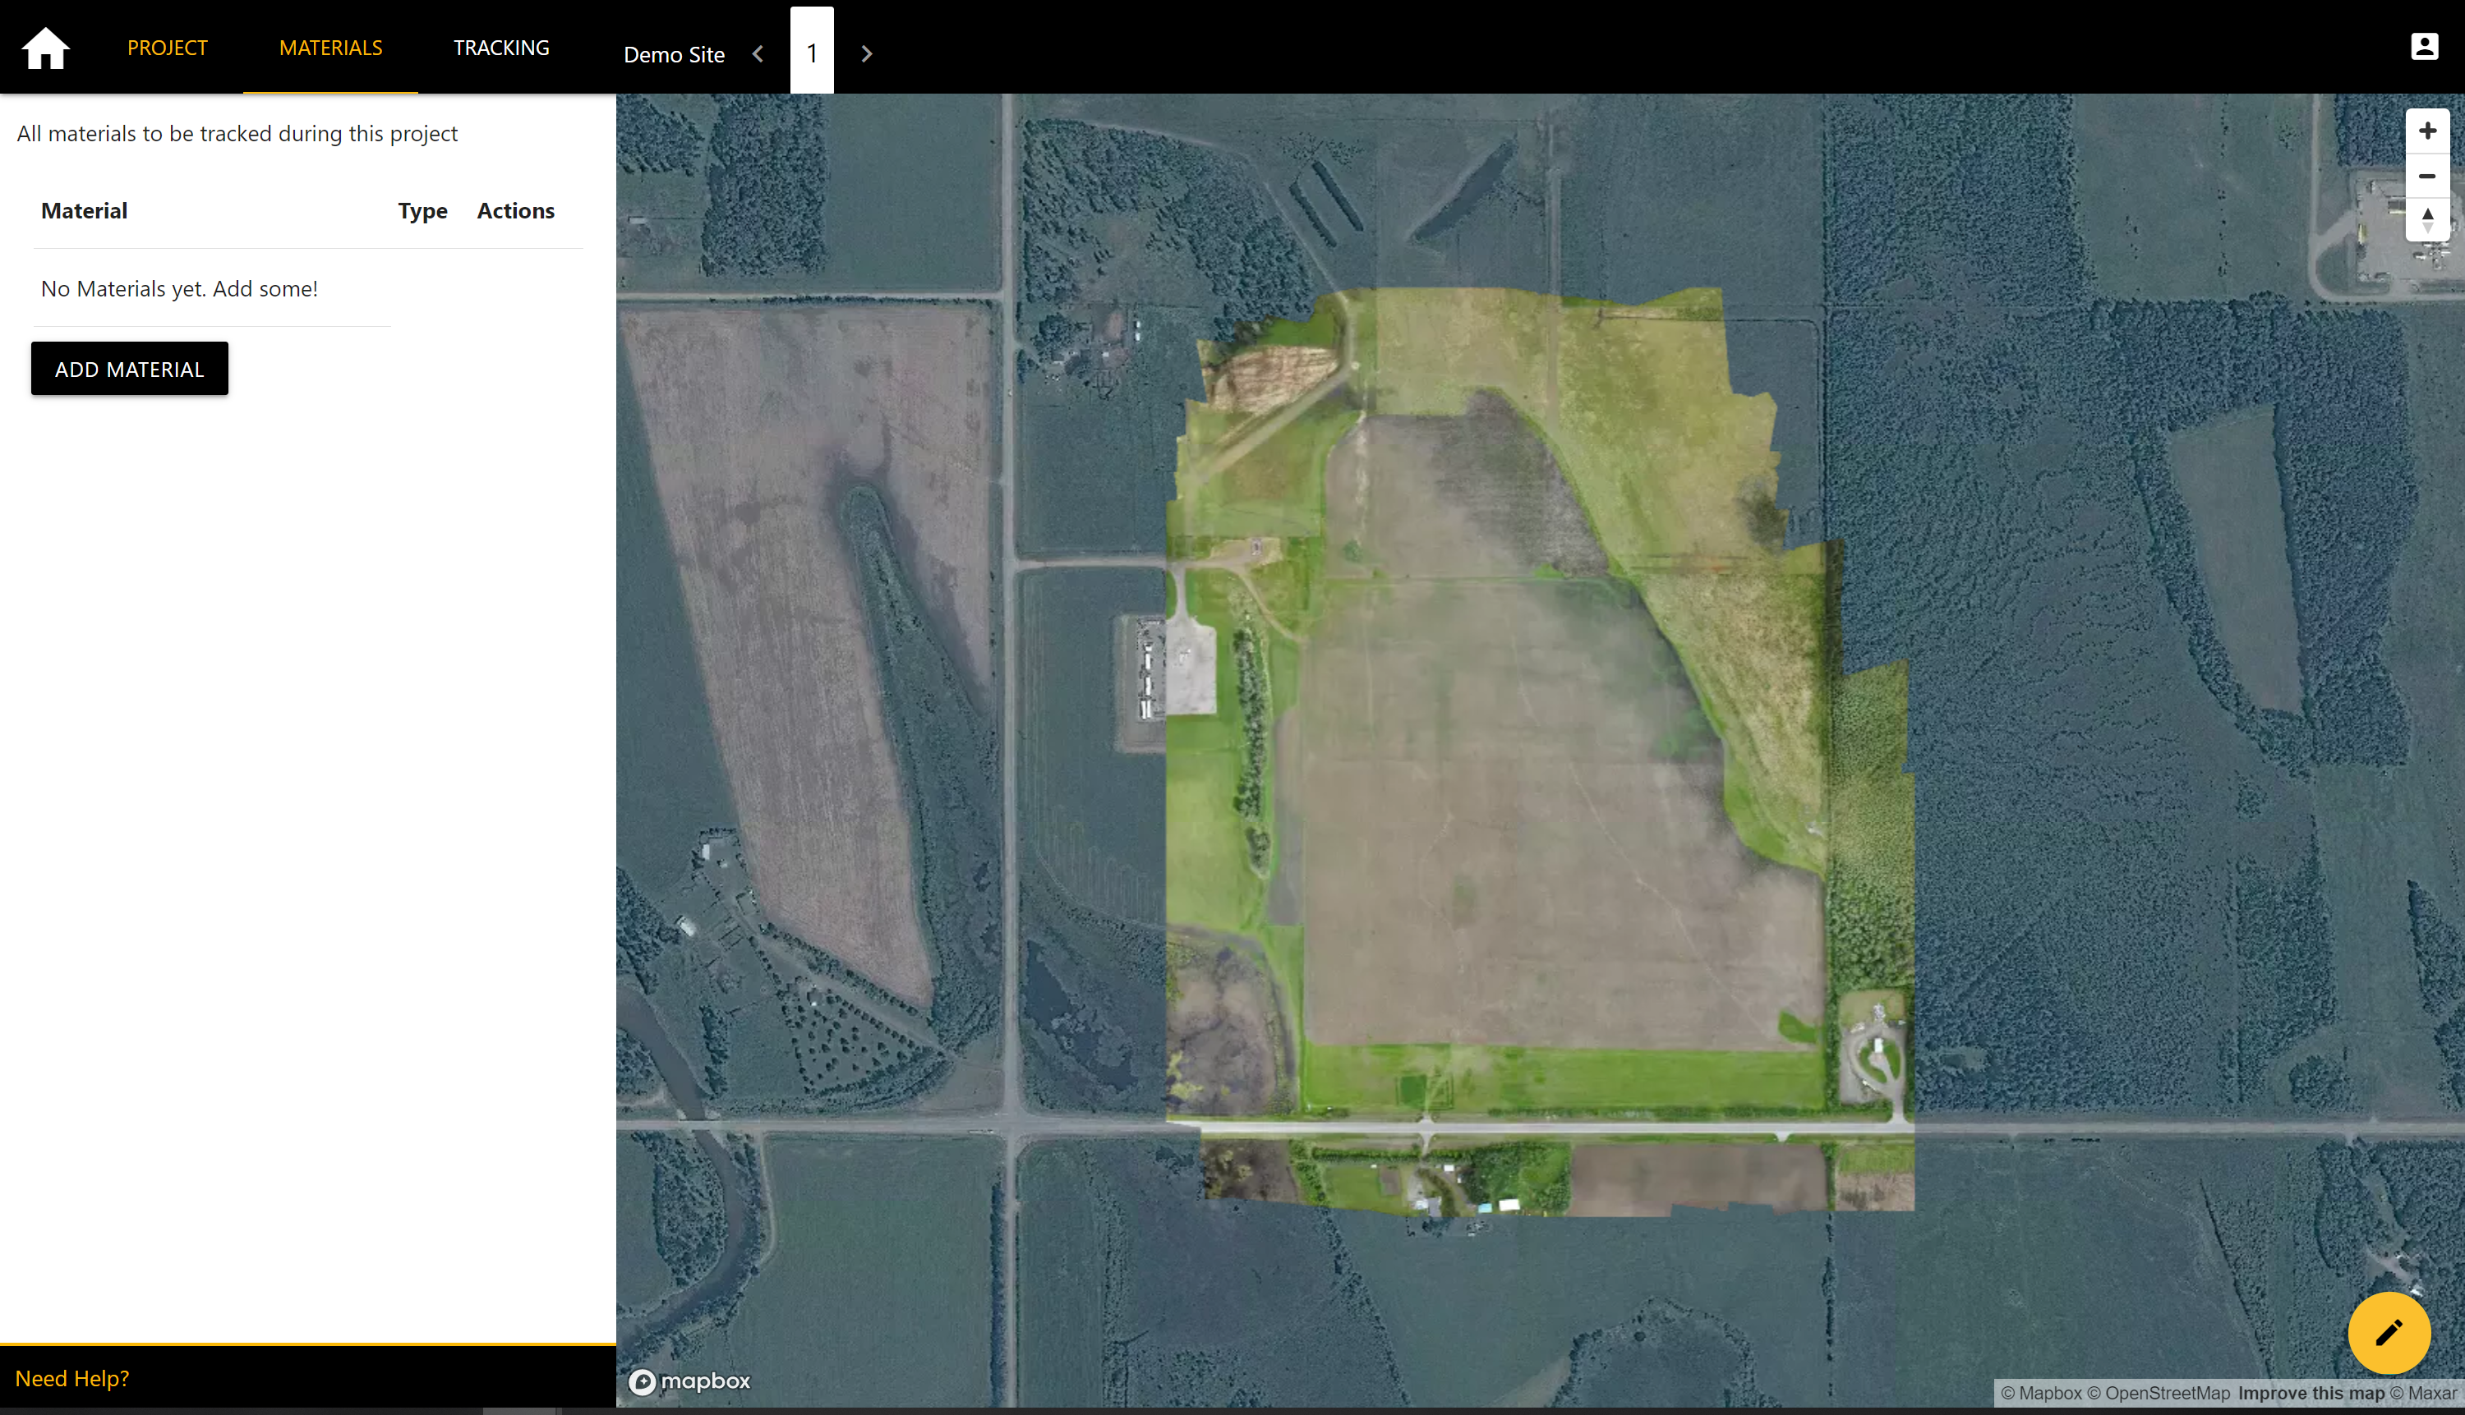Click the Mapbox logo
Screen dimensions: 2465x1415
(x=689, y=1381)
